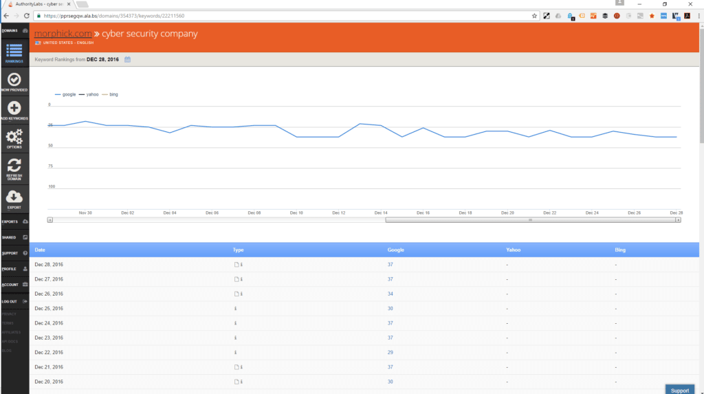Click the morphick.com domain link
This screenshot has width=704, height=394.
click(x=63, y=34)
